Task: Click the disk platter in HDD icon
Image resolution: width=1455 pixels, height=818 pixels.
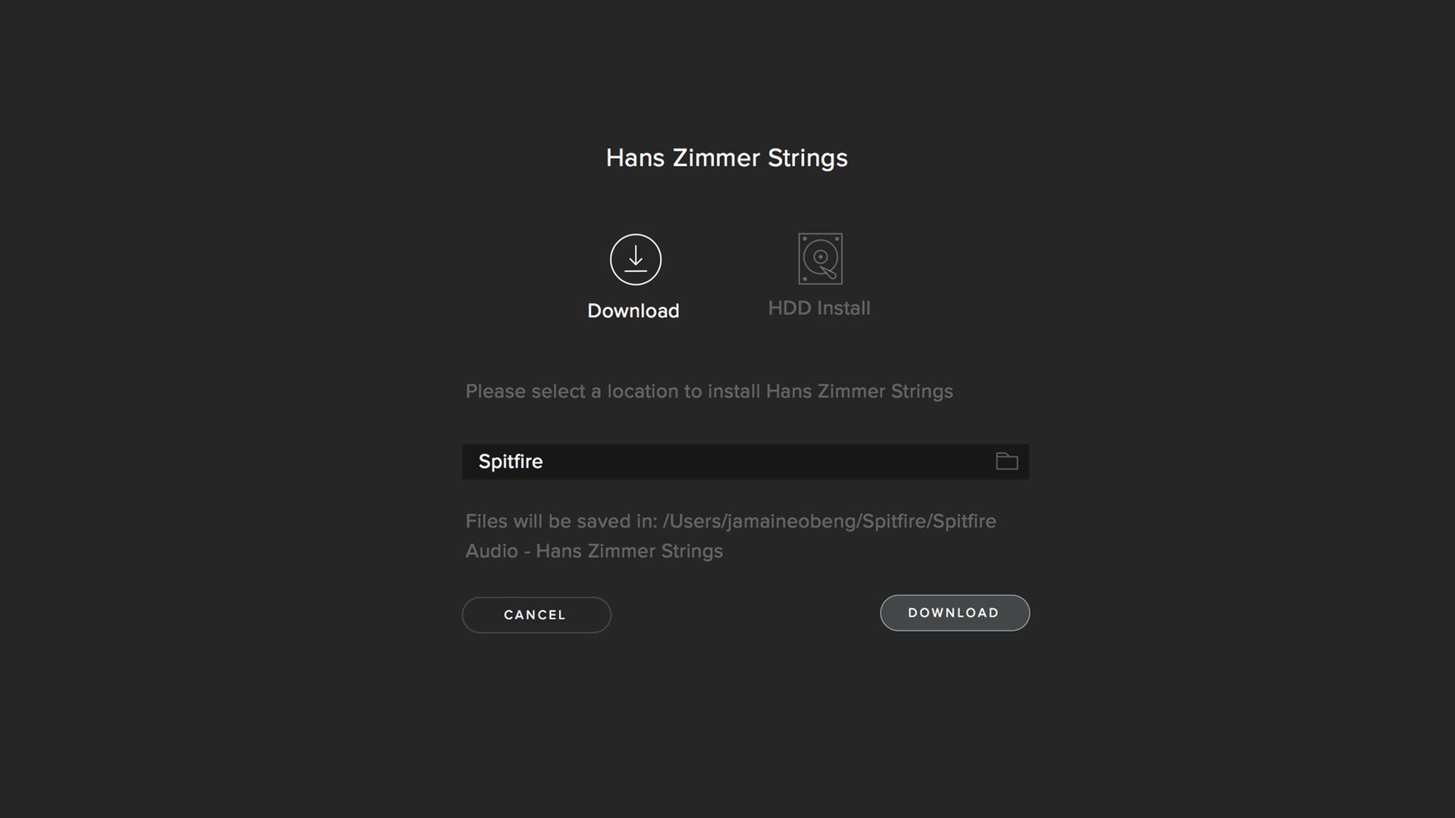Action: pyautogui.click(x=820, y=257)
